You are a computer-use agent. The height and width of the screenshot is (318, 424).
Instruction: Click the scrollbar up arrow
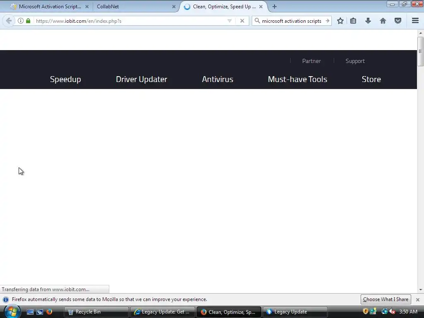[x=421, y=33]
